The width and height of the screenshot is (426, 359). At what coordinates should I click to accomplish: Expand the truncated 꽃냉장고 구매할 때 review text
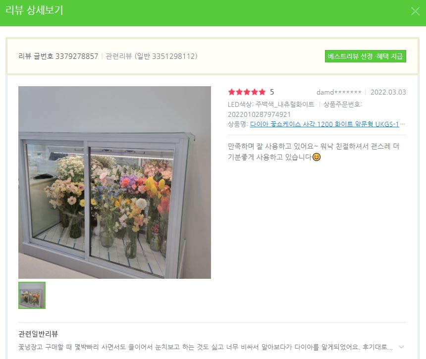tap(206, 347)
